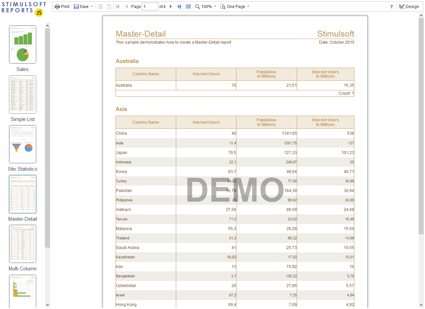Expand the 100% zoom dropdown
The height and width of the screenshot is (309, 425).
point(206,7)
